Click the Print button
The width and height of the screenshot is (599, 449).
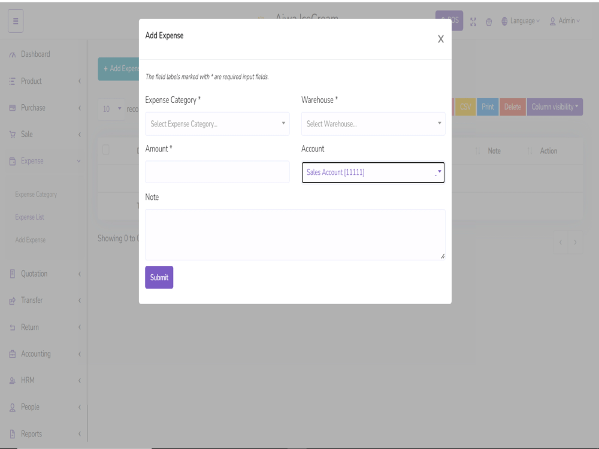(488, 107)
